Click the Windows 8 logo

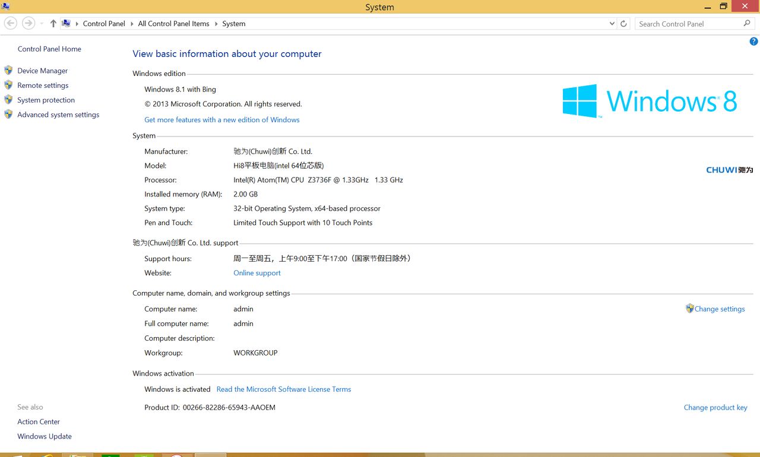click(650, 101)
